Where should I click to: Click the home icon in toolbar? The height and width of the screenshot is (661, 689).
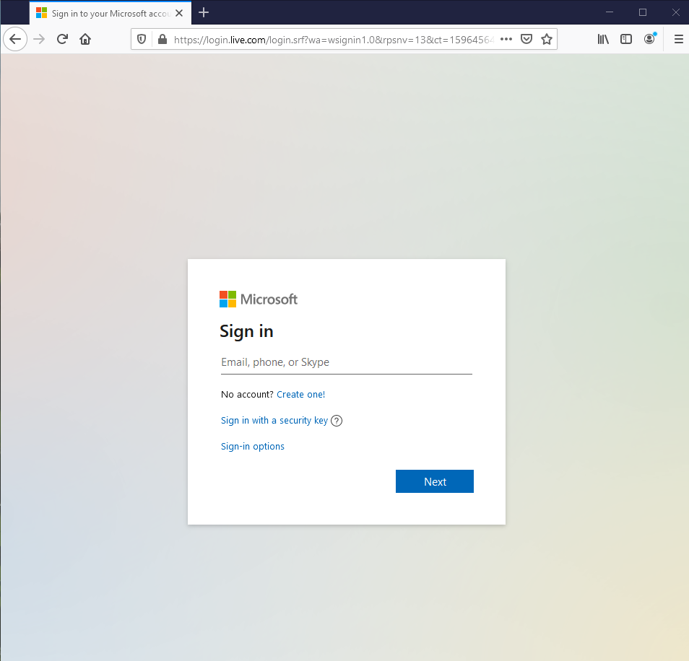(x=84, y=39)
